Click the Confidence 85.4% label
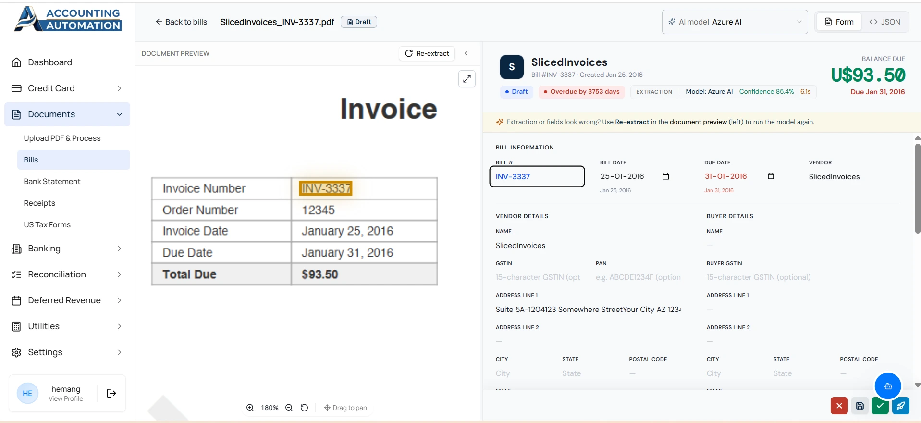The height and width of the screenshot is (423, 921). coord(766,92)
